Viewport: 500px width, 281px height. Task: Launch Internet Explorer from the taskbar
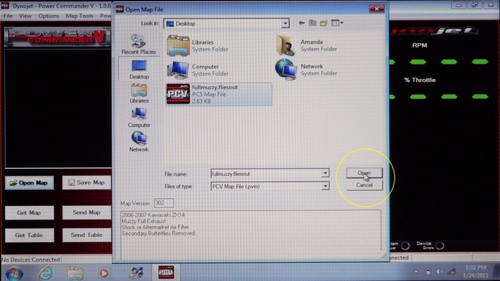(x=45, y=273)
